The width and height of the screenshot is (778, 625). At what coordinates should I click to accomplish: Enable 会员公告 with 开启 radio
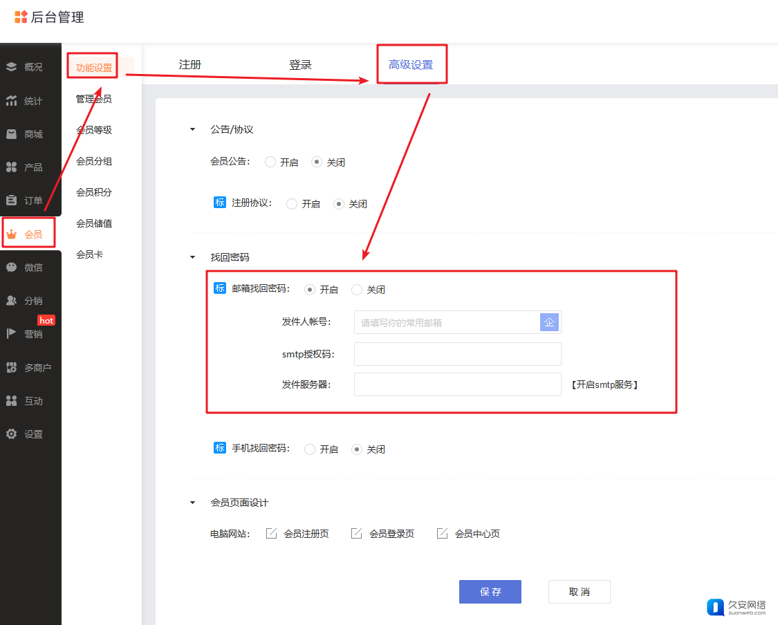click(270, 162)
